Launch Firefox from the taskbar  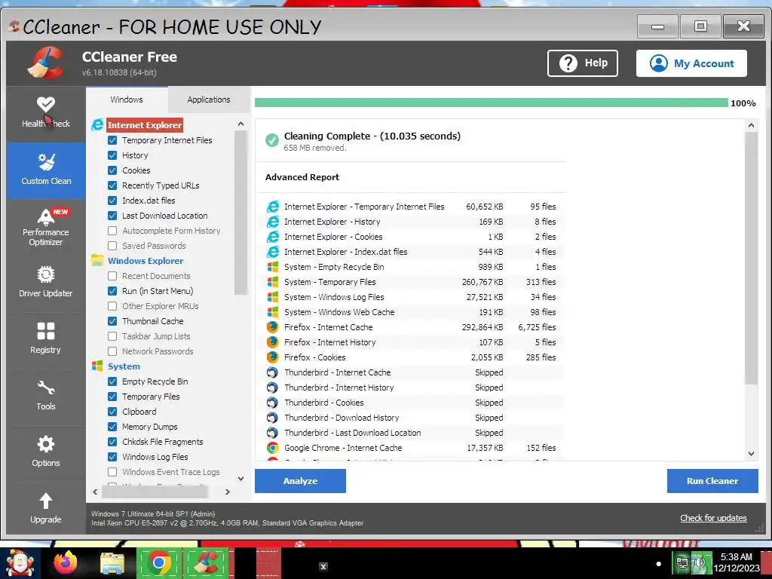(65, 562)
